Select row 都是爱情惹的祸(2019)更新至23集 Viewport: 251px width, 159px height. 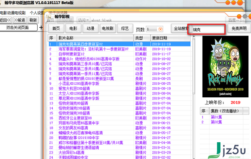coord(119,78)
